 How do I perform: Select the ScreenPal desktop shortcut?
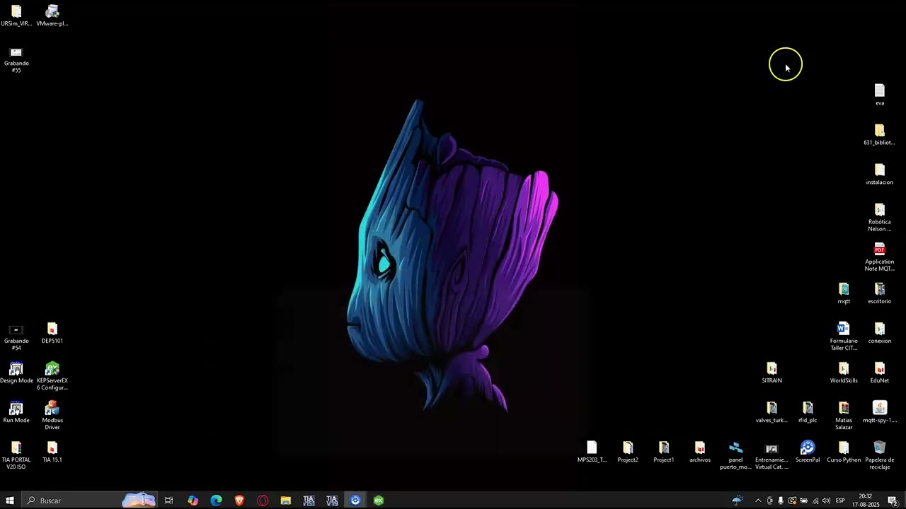[808, 452]
